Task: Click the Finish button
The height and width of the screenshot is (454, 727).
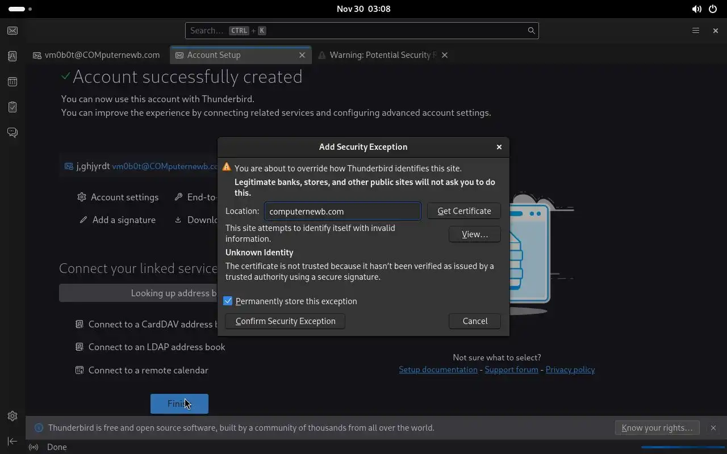Action: [x=179, y=404]
